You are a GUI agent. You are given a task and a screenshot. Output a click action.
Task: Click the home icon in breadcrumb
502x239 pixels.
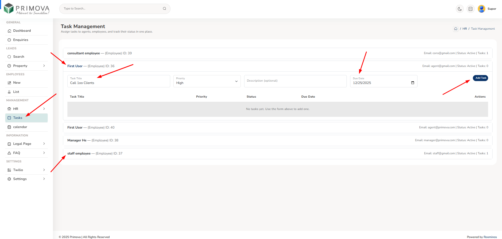456,29
